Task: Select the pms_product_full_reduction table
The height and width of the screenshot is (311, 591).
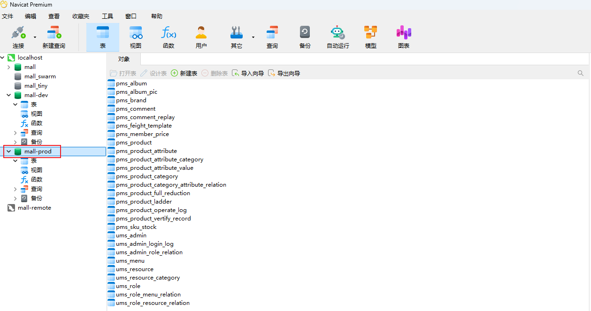Action: pyautogui.click(x=153, y=193)
